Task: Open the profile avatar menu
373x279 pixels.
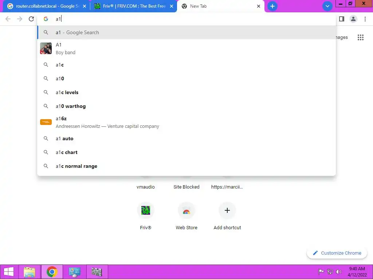Action: coord(353,19)
